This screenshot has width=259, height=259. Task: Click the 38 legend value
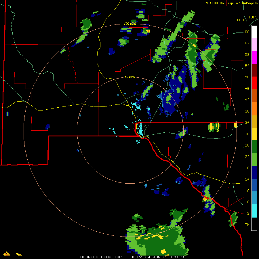coord(247,111)
